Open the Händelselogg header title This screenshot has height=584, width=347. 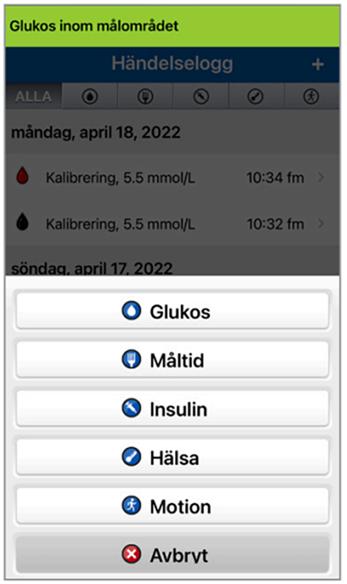click(x=172, y=64)
